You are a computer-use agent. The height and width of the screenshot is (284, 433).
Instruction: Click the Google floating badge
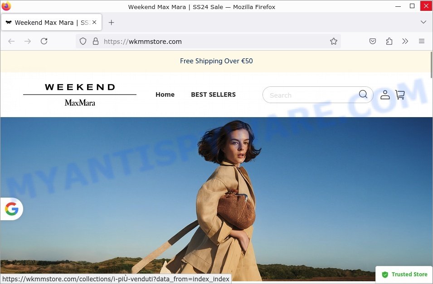(x=12, y=209)
